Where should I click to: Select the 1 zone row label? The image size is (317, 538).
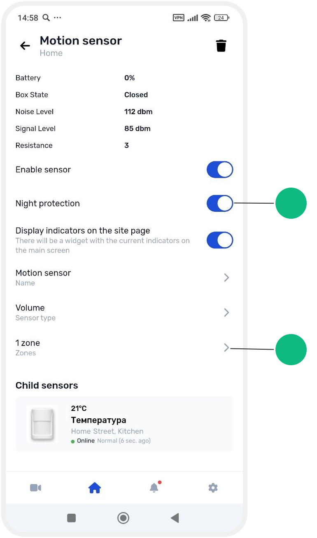(x=28, y=343)
